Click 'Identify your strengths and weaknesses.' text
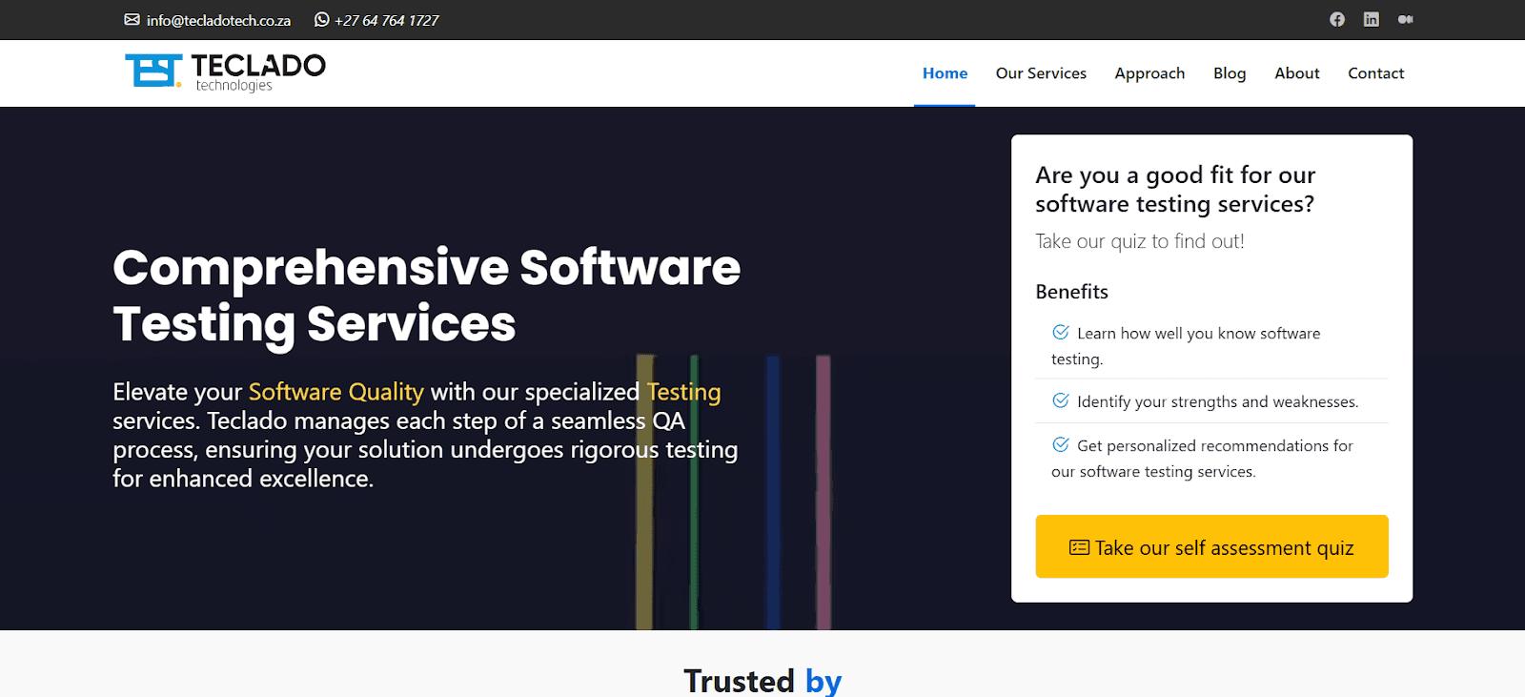The image size is (1525, 697). [x=1218, y=401]
